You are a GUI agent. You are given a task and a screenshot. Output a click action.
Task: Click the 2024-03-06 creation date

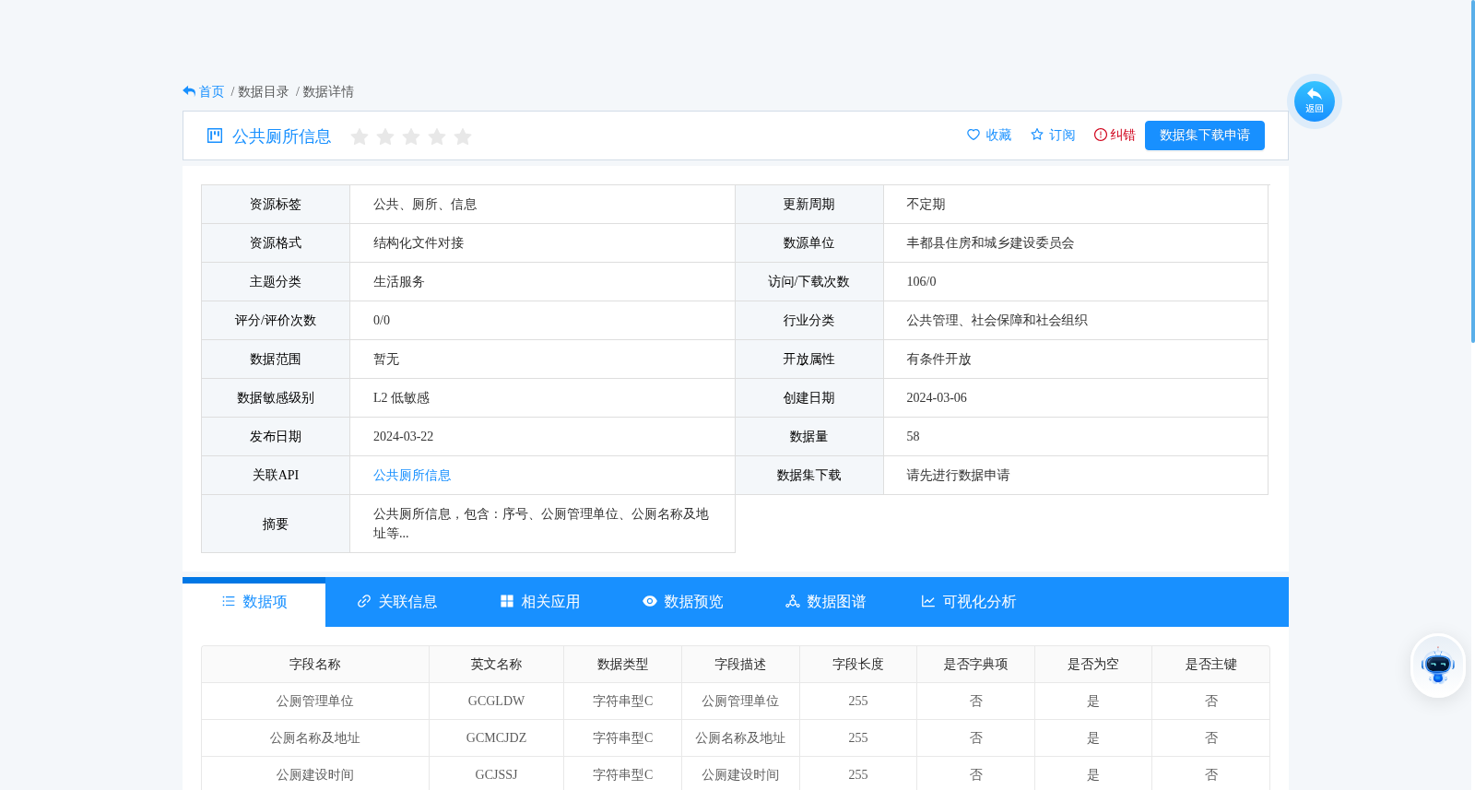[937, 398]
